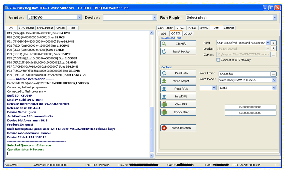The width and height of the screenshot is (286, 171).
Task: Click the Stop Operation button
Action: click(x=178, y=128)
